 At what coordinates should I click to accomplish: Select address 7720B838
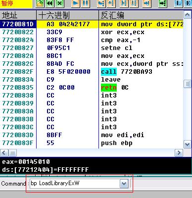18,96
